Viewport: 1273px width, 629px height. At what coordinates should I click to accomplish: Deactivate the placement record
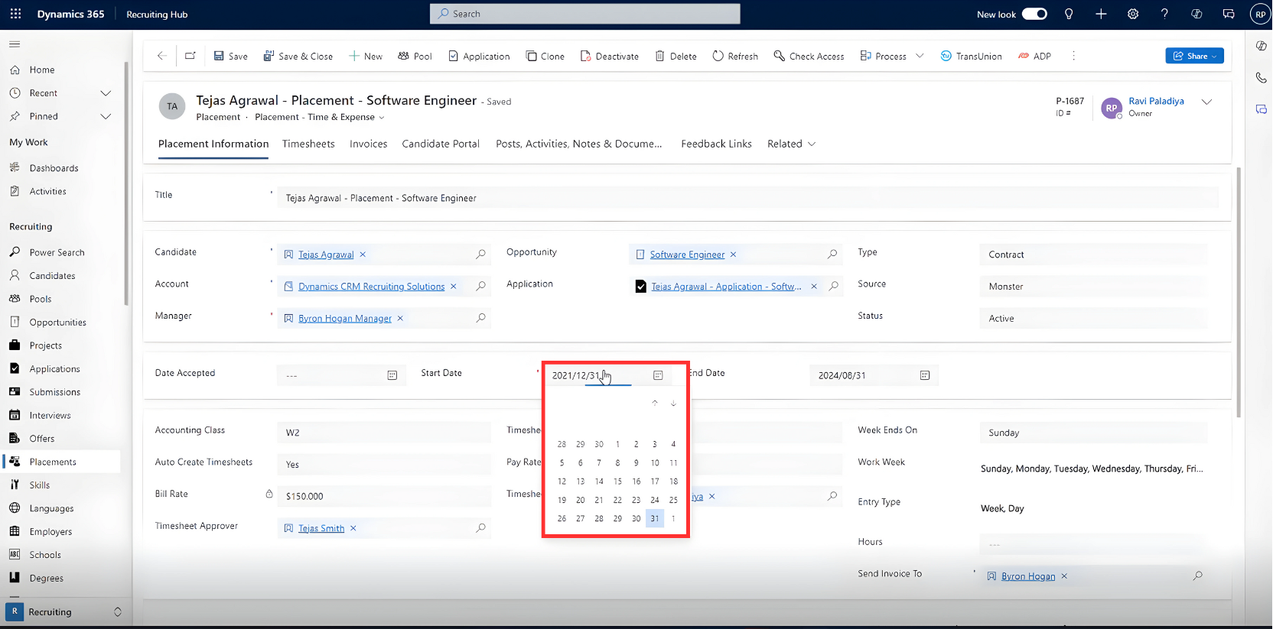[609, 56]
